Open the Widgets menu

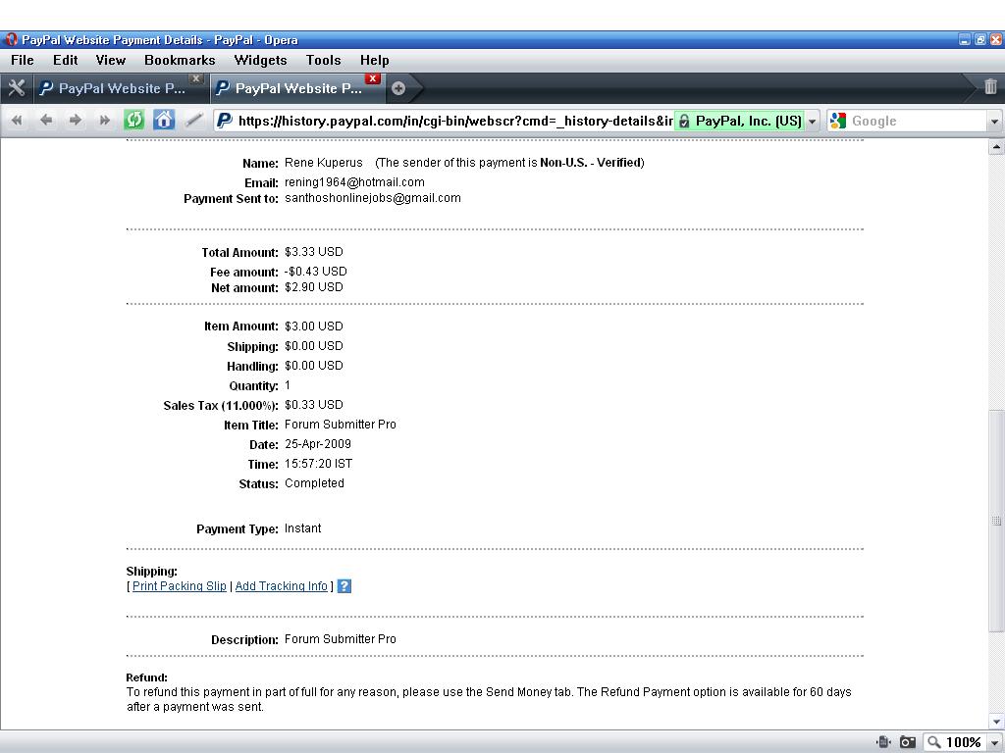(260, 60)
